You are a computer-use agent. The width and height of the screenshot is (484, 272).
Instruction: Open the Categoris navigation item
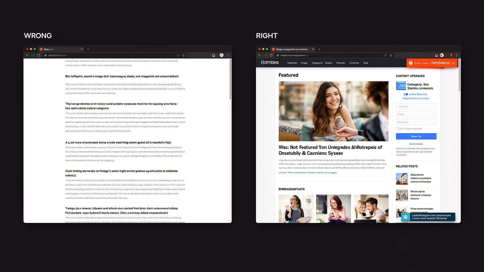[317, 63]
